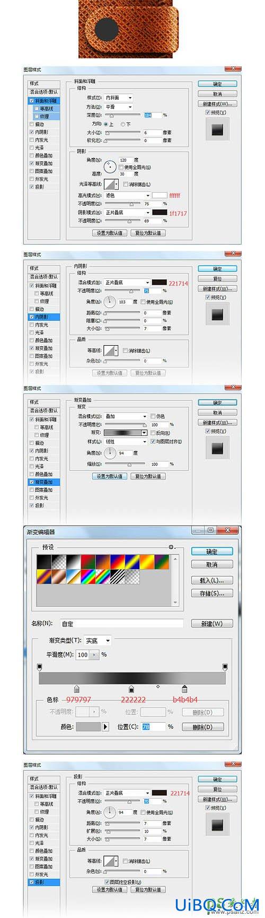Open the 样式 style dropdown showing 内斜面

tap(118, 98)
